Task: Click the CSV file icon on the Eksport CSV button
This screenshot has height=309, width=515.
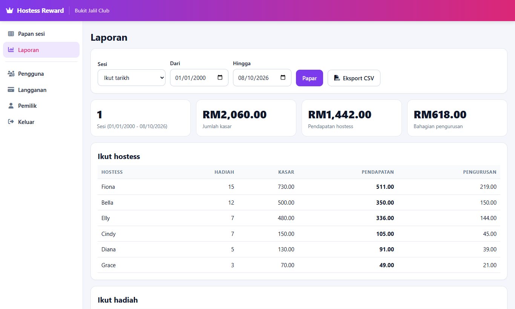Action: pos(337,78)
